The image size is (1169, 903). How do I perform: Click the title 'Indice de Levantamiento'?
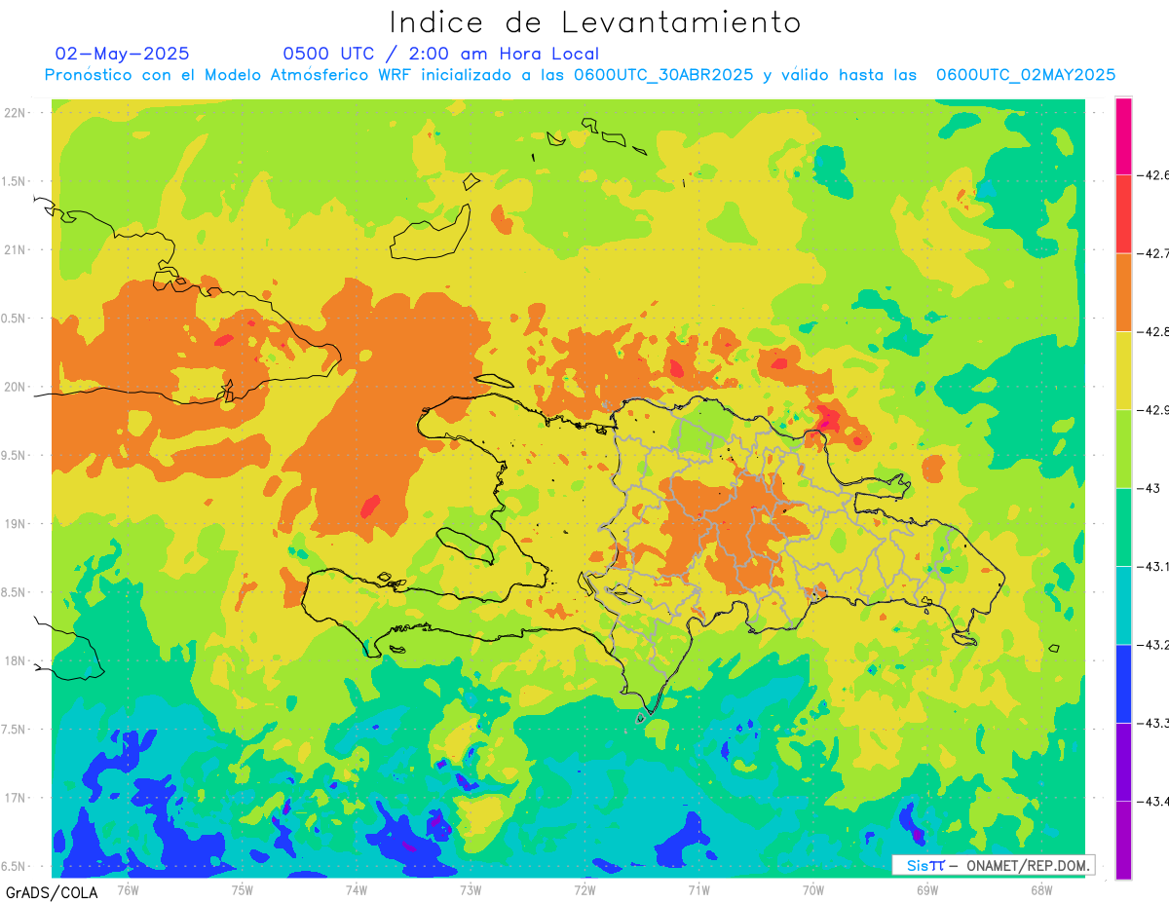tap(595, 22)
